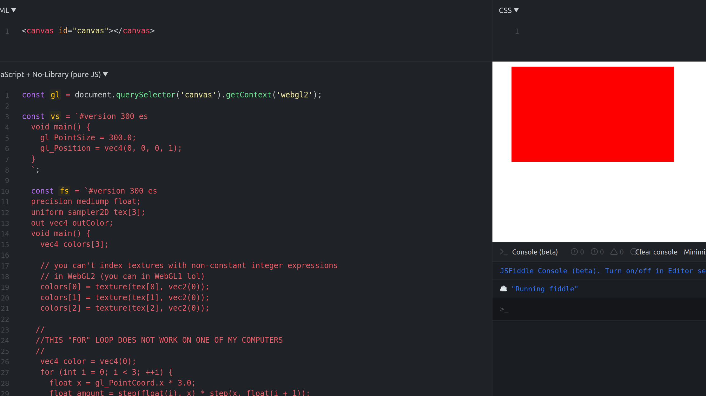
Task: Click the canvas element code on HTML line 1
Action: pos(88,30)
